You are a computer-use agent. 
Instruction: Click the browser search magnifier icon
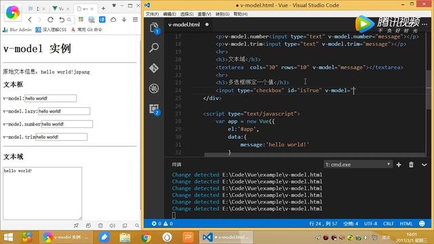[69, 20]
